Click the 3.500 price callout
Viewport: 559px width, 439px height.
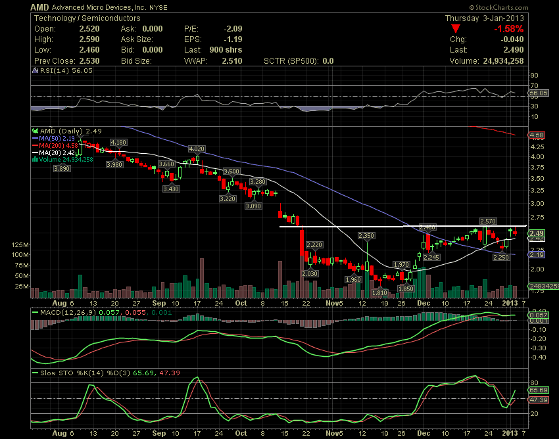coord(231,172)
